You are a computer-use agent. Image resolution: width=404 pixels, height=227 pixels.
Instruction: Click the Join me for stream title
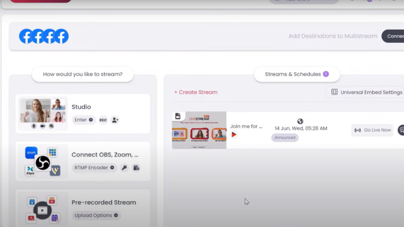[x=246, y=127]
